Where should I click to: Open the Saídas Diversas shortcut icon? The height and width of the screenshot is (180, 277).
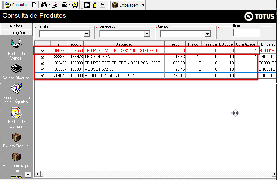tap(16, 69)
